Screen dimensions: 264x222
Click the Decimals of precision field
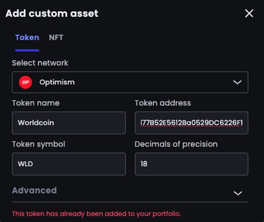(192, 164)
